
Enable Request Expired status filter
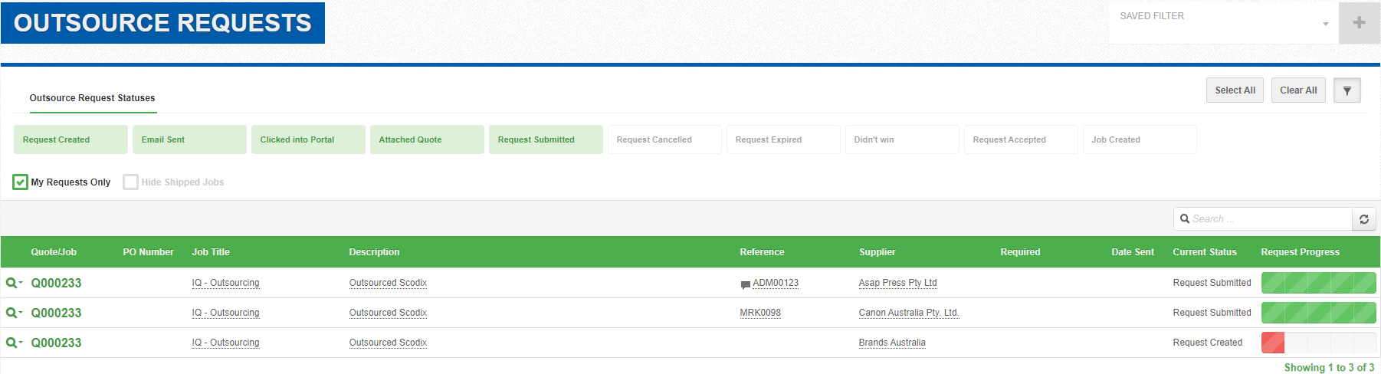pyautogui.click(x=783, y=139)
